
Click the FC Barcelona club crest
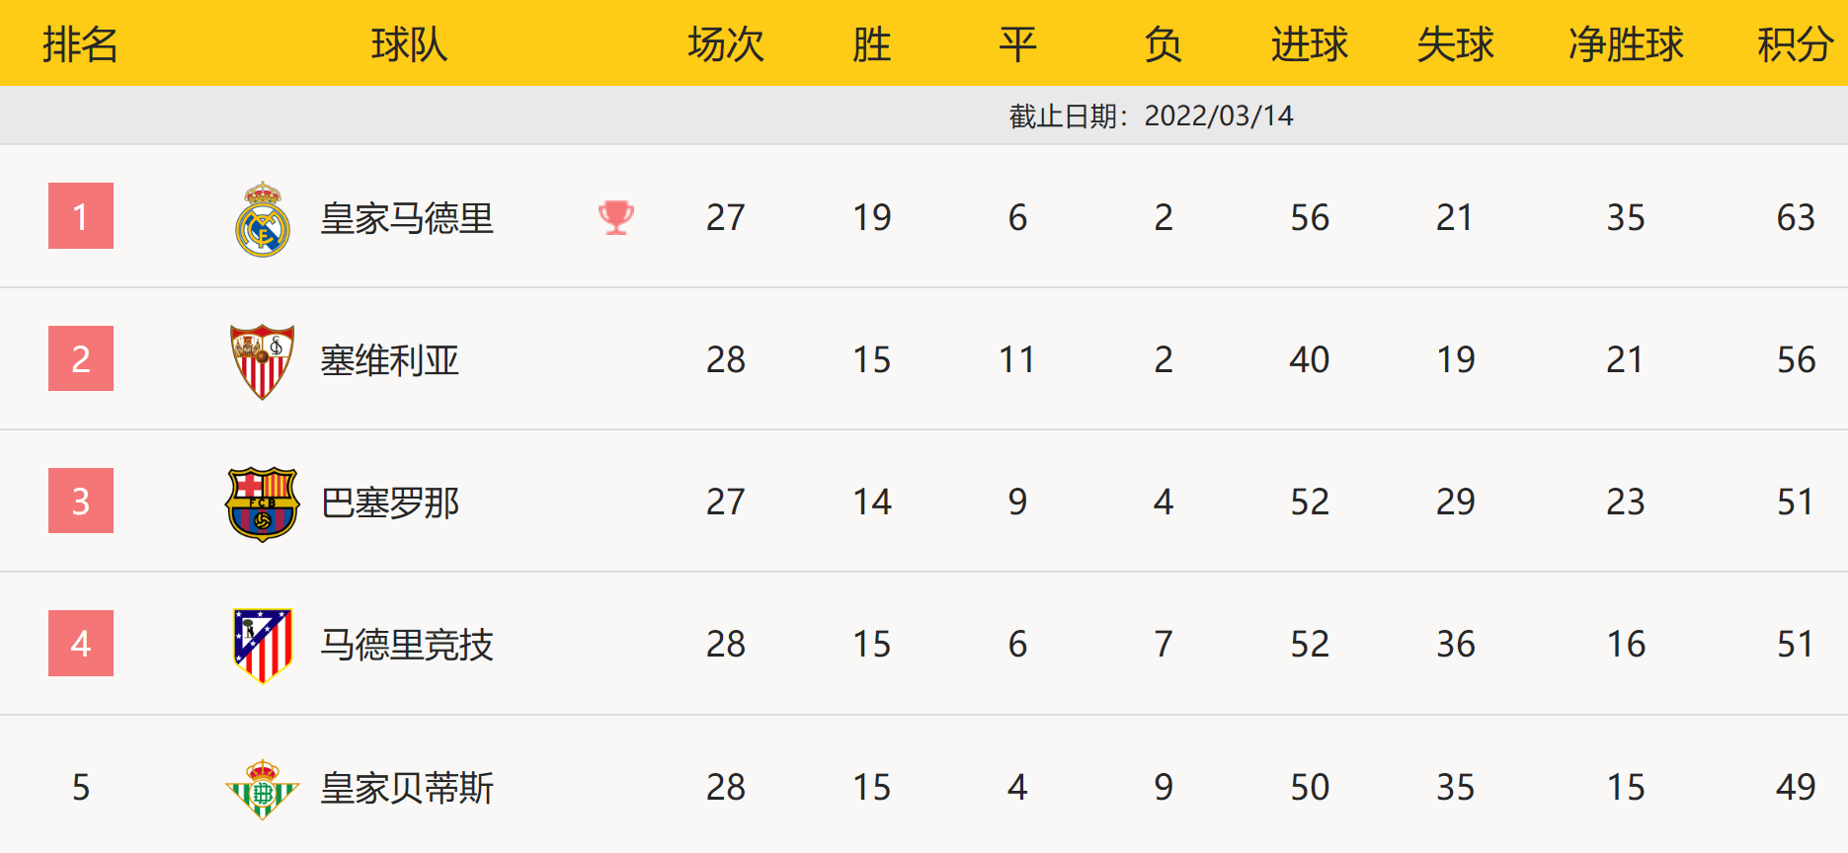coord(262,504)
